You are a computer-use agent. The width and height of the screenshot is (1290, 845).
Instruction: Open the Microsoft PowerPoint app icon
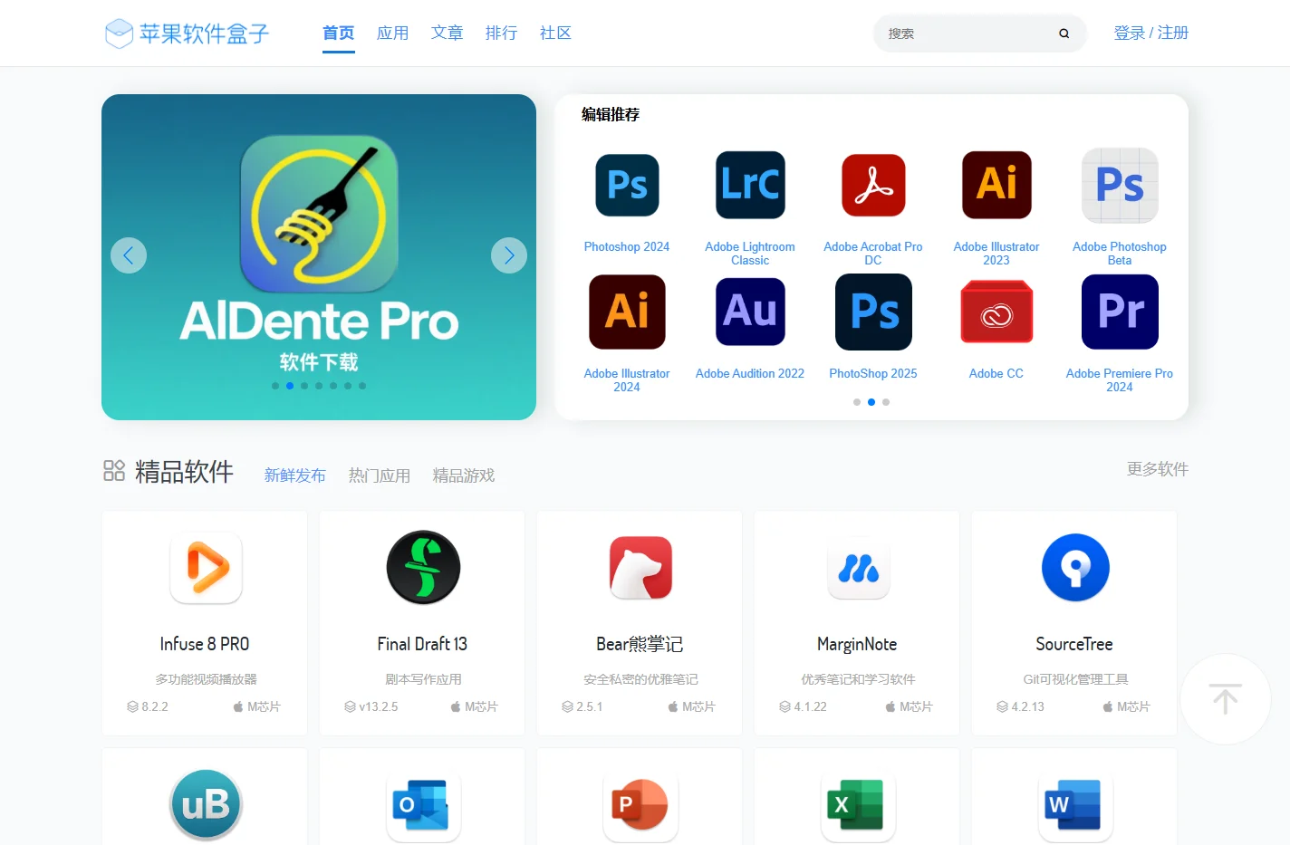tap(640, 804)
